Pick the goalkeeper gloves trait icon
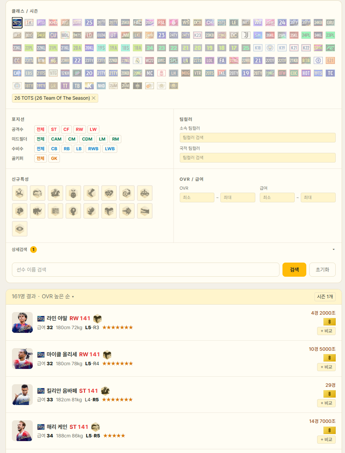 (91, 211)
